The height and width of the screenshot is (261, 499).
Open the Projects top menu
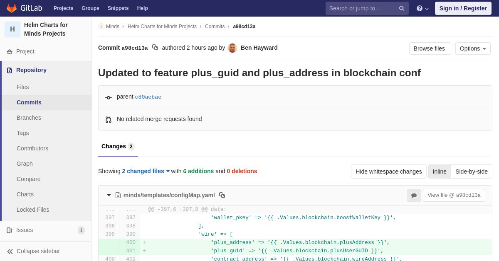coord(63,8)
